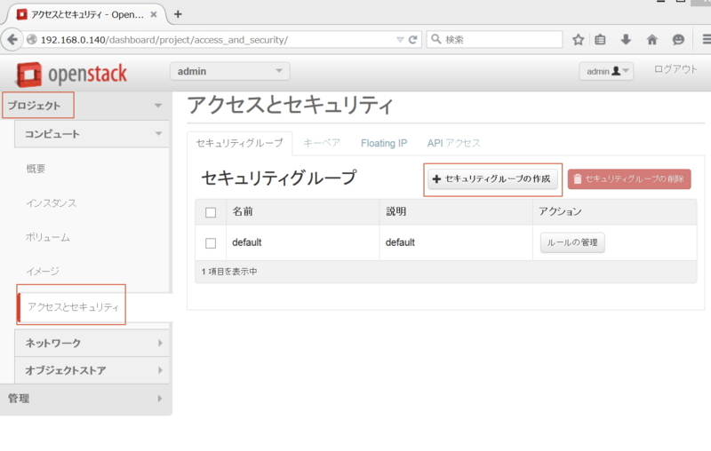Click the site identity globe icon
The width and height of the screenshot is (711, 451).
(x=32, y=39)
